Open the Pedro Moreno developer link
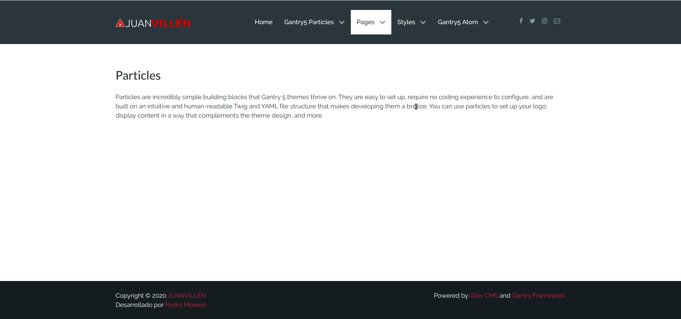 pyautogui.click(x=186, y=305)
